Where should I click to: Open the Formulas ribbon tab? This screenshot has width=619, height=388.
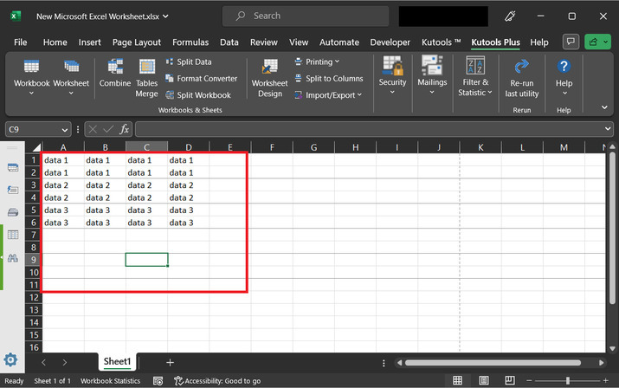(190, 42)
